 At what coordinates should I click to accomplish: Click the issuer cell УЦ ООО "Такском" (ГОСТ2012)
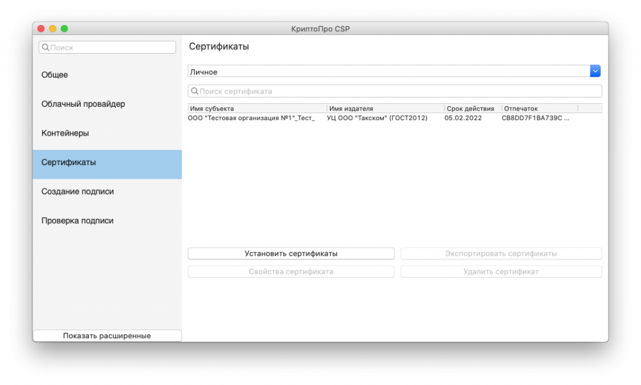pyautogui.click(x=377, y=118)
